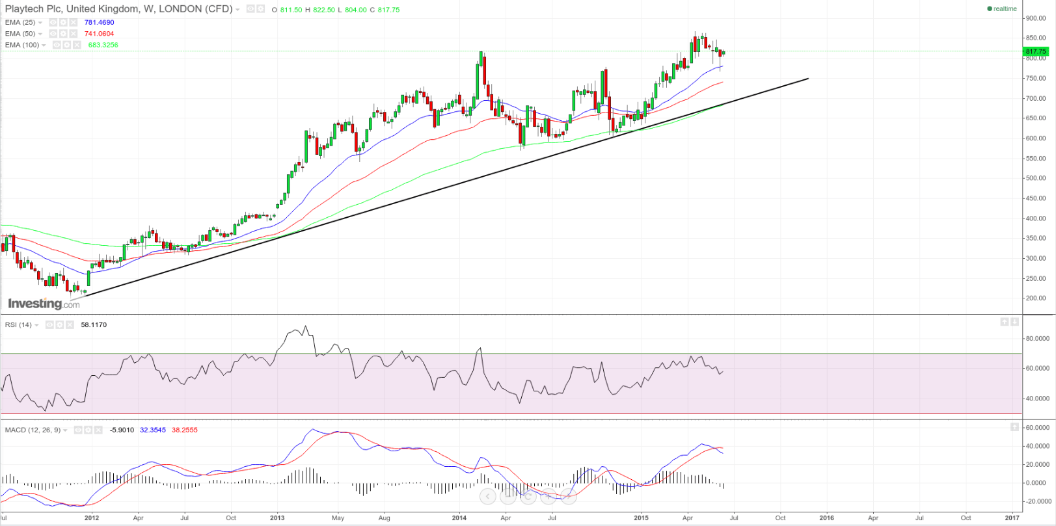Move chart left with the back arrow

pos(487,497)
